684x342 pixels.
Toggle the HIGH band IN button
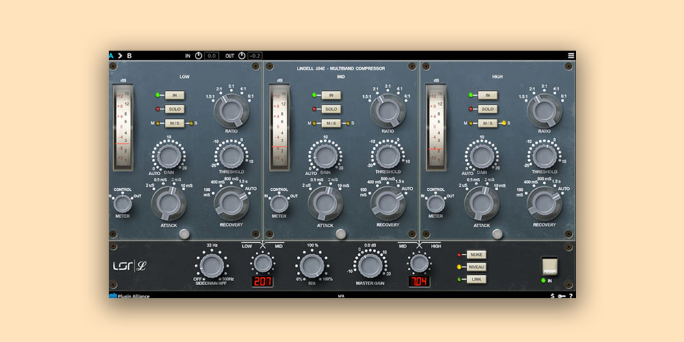pos(488,95)
